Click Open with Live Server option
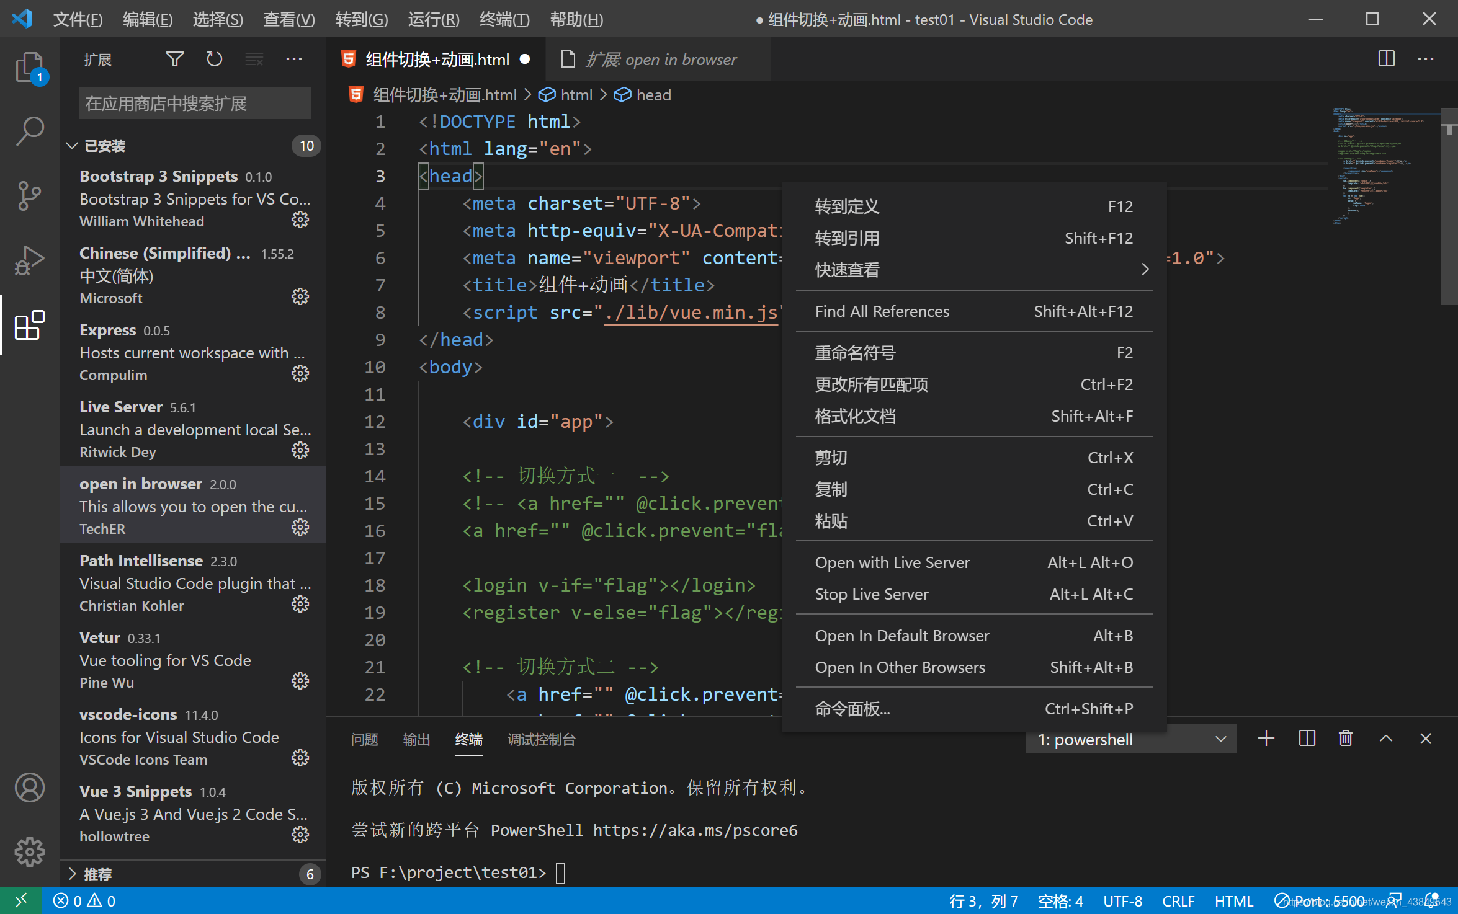The height and width of the screenshot is (914, 1458). 892,561
